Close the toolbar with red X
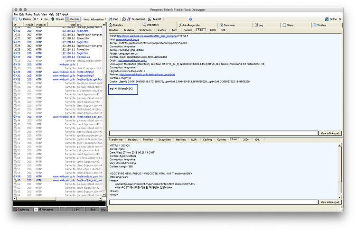 [x=340, y=19]
